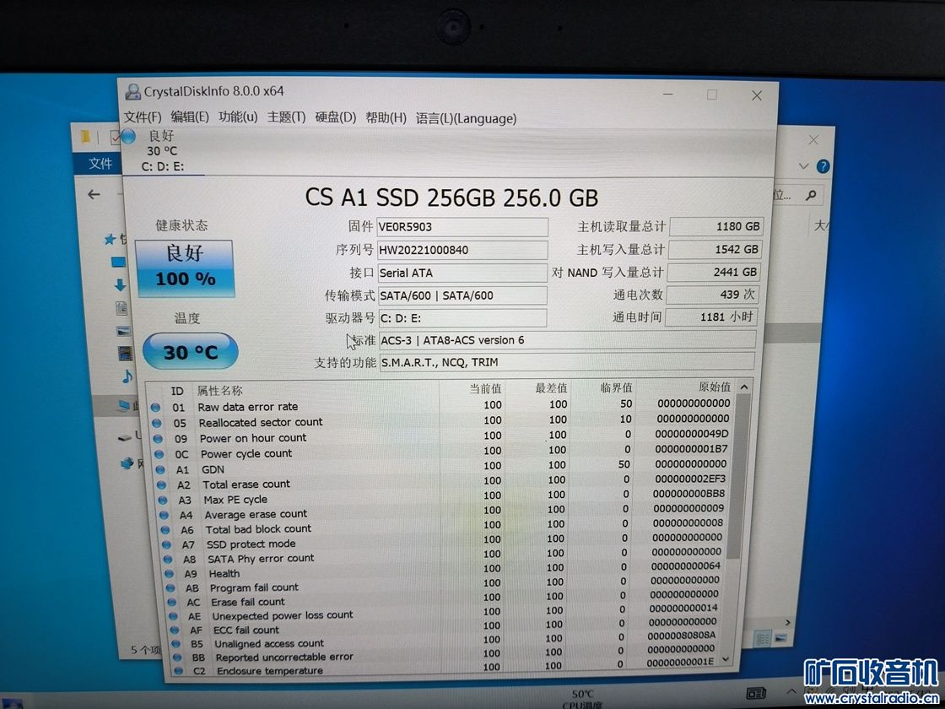Click the blue status orb beside 良好

coord(128,136)
